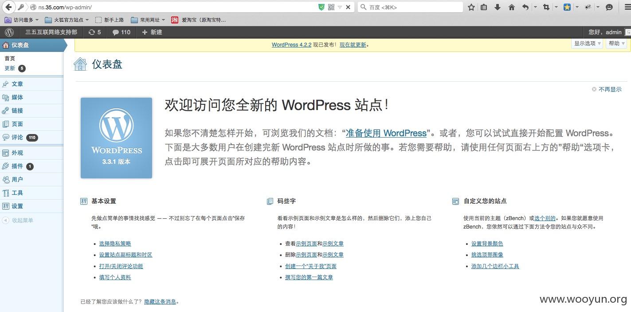Image resolution: width=631 pixels, height=312 pixels.
Task: Open 设置 settings menu in sidebar
Action: (17, 206)
